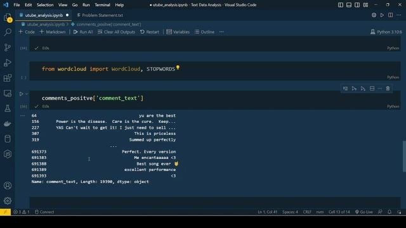406x228 pixels.
Task: Open notifications bell in status bar
Action: (390, 212)
